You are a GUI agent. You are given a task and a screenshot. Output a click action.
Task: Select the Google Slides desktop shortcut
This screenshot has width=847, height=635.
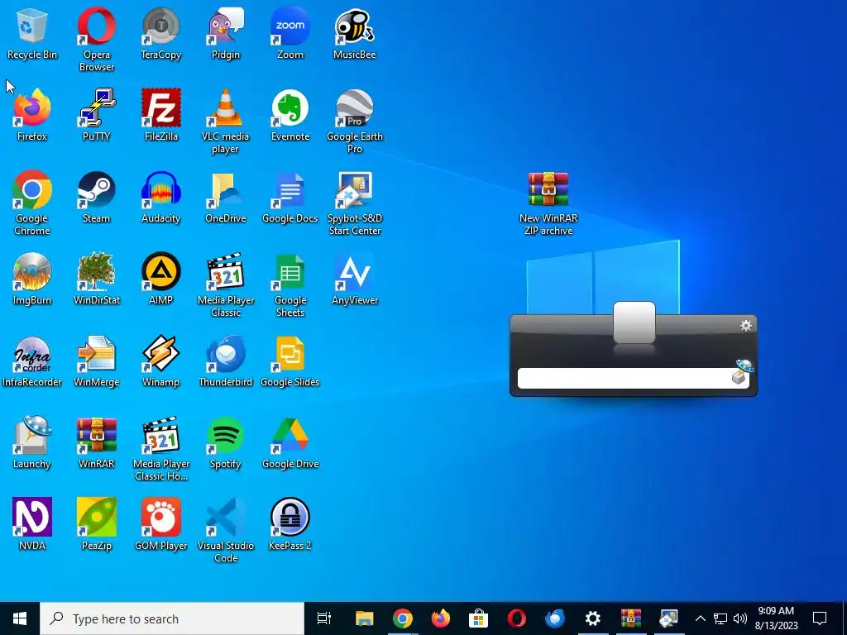click(290, 361)
